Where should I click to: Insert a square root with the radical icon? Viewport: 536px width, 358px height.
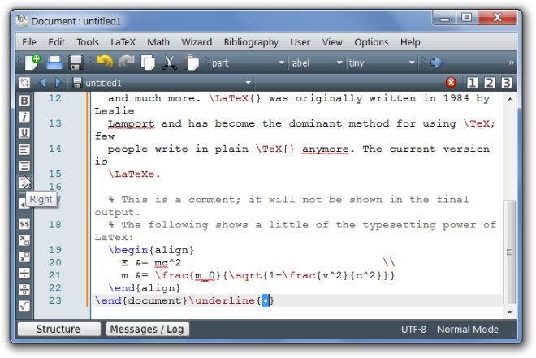point(24,306)
